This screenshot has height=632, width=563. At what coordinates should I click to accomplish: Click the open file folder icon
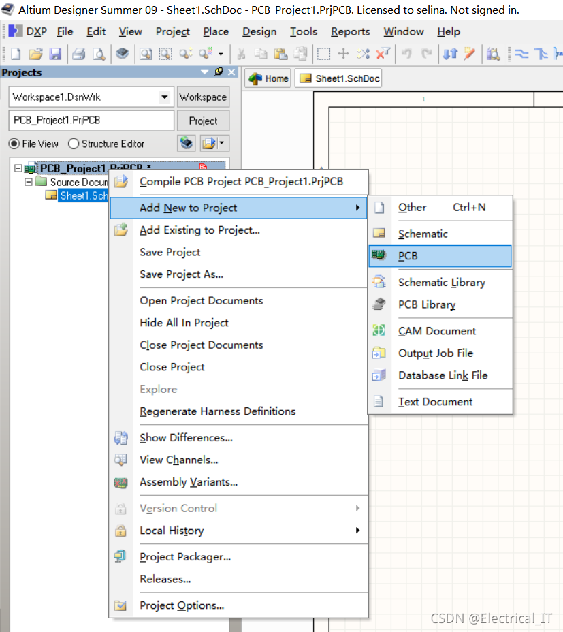(x=35, y=54)
